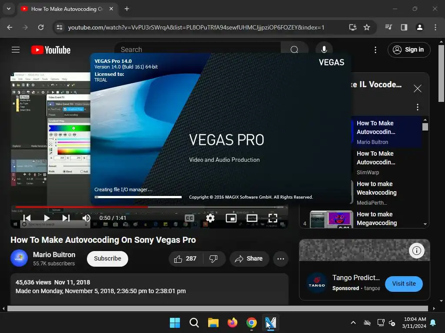The width and height of the screenshot is (445, 333).
Task: Open the YouTube hamburger guide menu
Action: [x=16, y=50]
